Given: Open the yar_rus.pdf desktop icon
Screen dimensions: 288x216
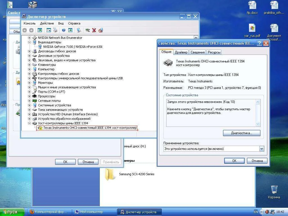Looking at the screenshot, I should point(252,30).
